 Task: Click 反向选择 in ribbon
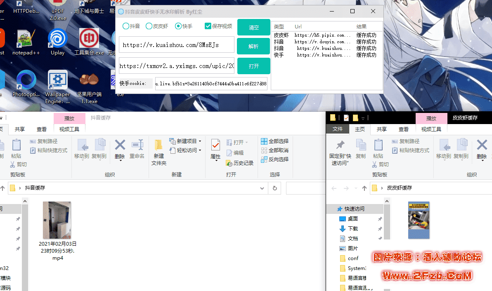(275, 160)
